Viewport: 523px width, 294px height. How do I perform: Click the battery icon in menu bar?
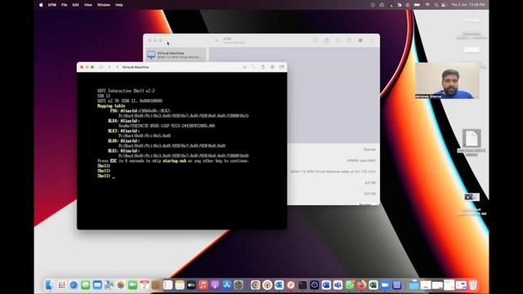417,5
